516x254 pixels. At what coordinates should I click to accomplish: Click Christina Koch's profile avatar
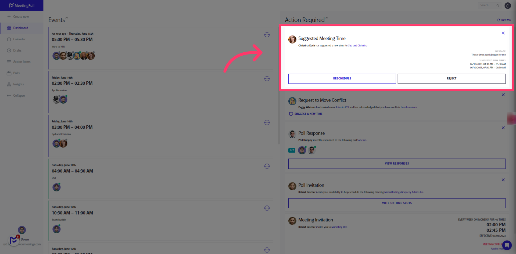point(292,39)
